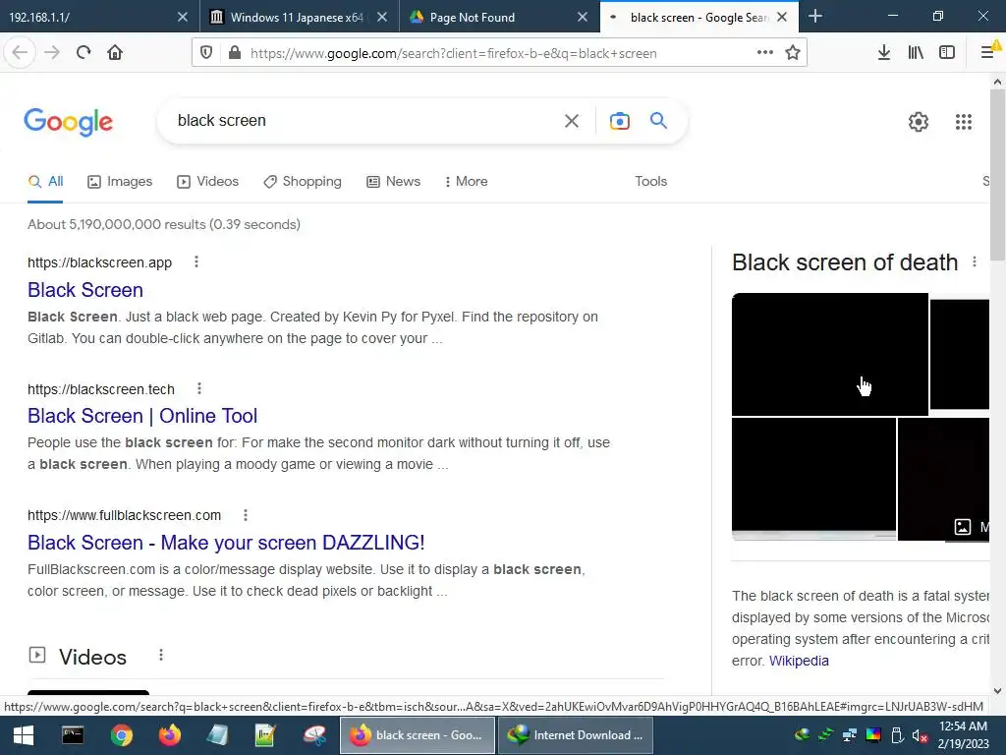This screenshot has height=755, width=1006.
Task: View site security padlock info
Action: pyautogui.click(x=235, y=53)
